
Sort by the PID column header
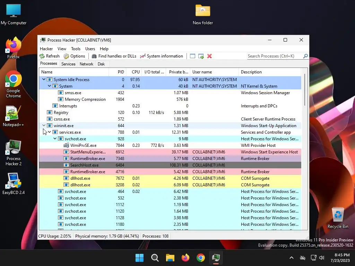click(x=118, y=72)
